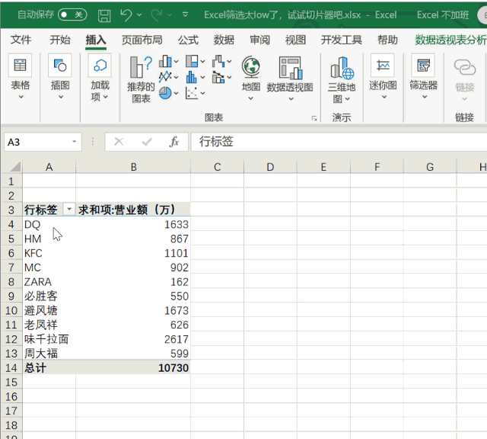This screenshot has width=487, height=439.
Task: Expand the 表格 dropdown arrow
Action: [x=21, y=97]
